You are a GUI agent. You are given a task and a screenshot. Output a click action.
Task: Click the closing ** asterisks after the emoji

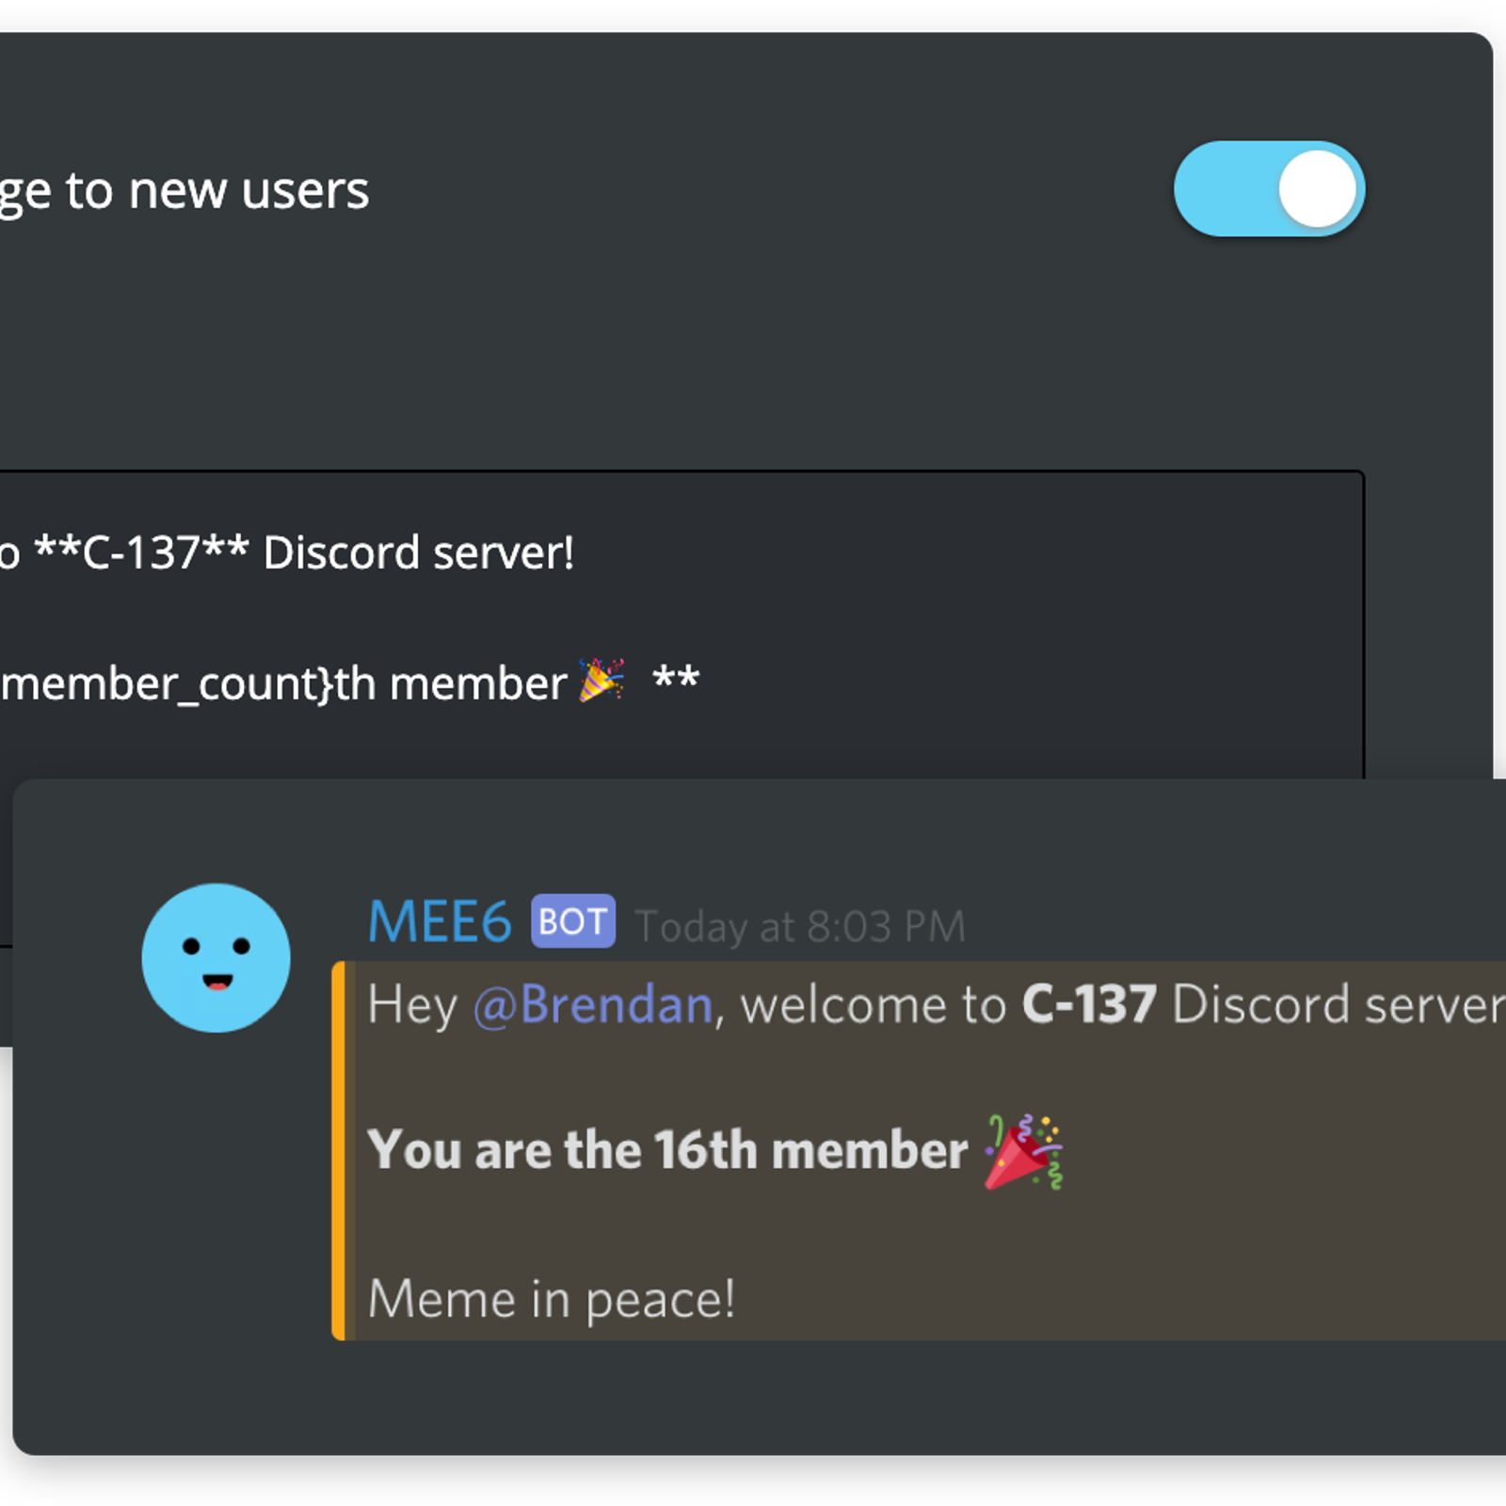pyautogui.click(x=676, y=676)
